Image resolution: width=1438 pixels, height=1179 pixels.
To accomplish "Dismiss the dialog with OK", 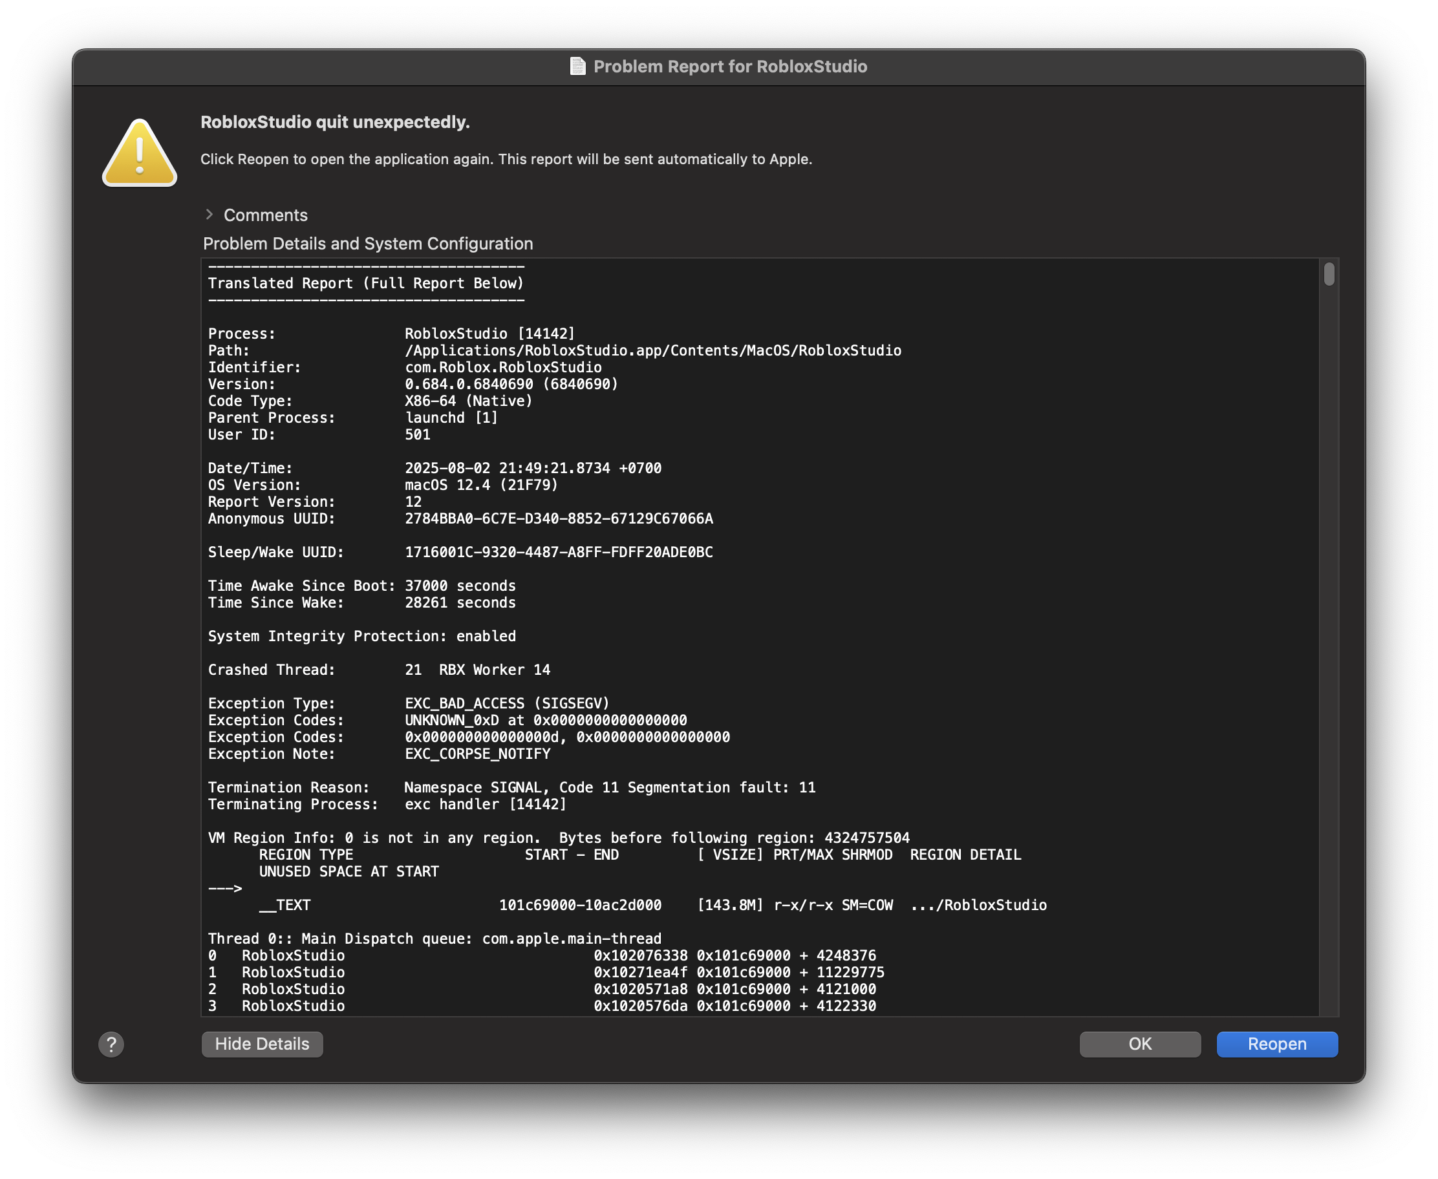I will (1140, 1044).
